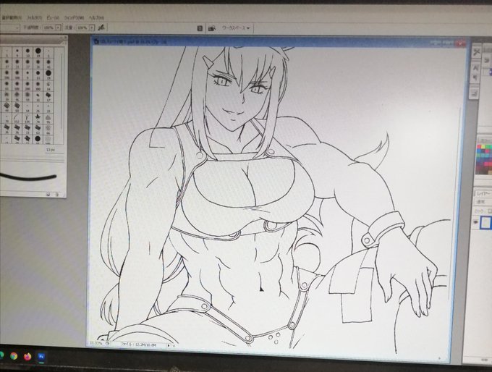Screen dimensions: 492x372
Task: Select the large soft round 19 brush preset
Action: click(48, 73)
